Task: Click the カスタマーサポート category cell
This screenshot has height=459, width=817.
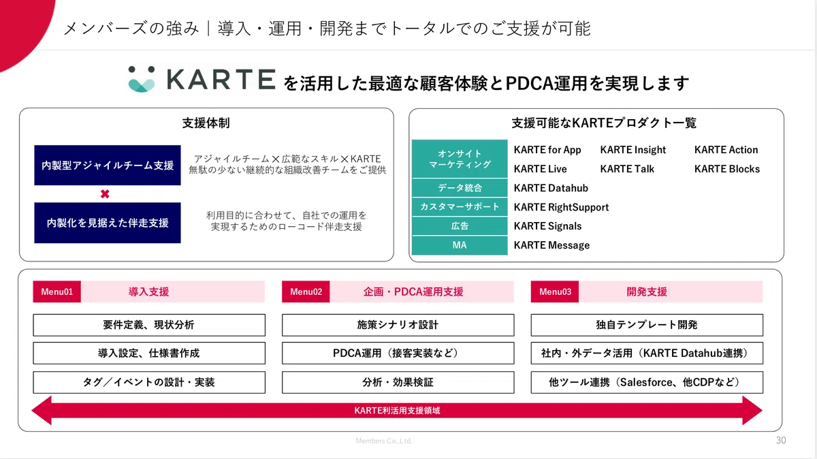Action: pyautogui.click(x=460, y=207)
